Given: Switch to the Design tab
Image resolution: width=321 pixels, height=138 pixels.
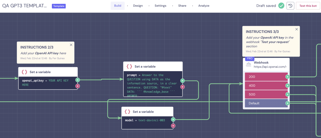Looking at the screenshot, I should [138, 6].
